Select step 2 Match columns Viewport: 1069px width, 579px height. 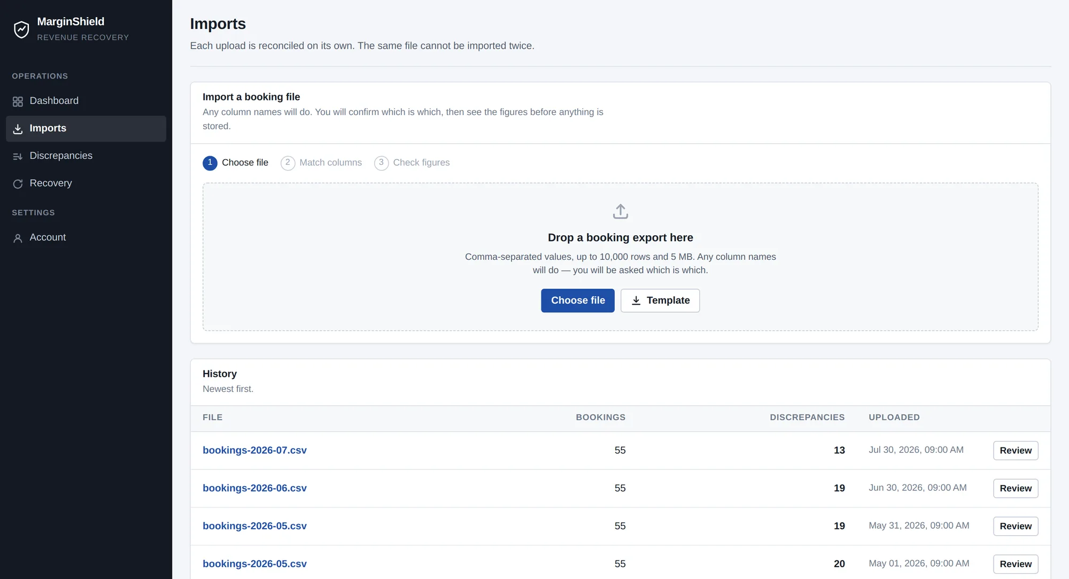coord(321,163)
